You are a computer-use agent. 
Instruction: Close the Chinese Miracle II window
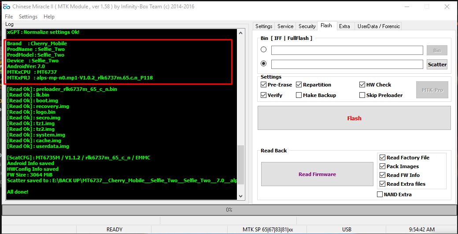coord(447,7)
